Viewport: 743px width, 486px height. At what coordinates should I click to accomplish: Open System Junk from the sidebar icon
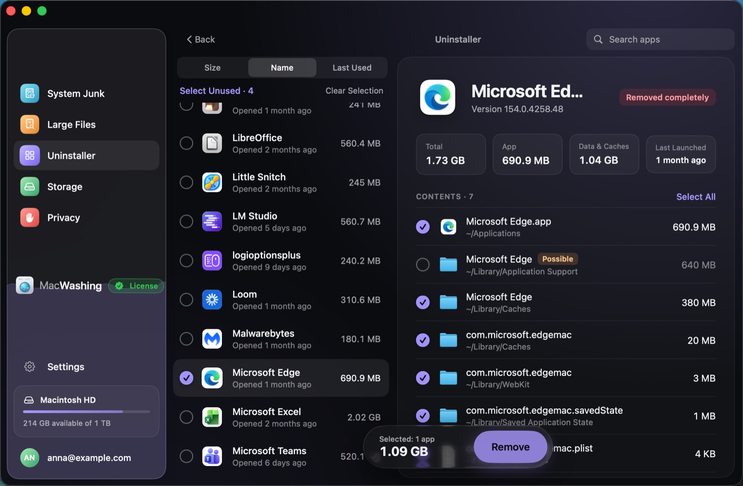click(30, 93)
